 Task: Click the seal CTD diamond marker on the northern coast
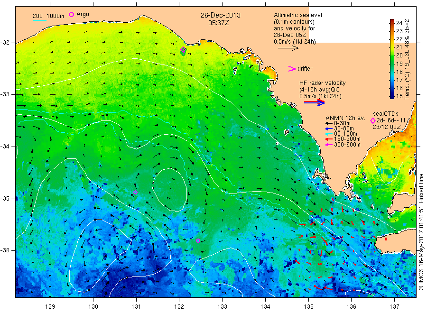click(x=183, y=49)
